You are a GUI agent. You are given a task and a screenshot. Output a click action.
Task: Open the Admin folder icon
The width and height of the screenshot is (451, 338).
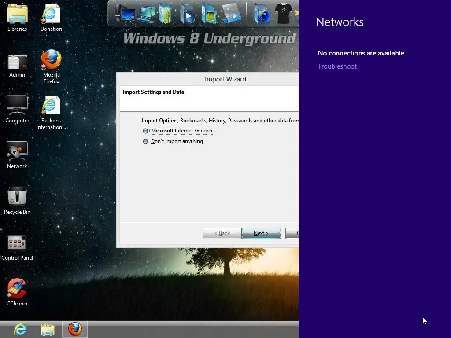click(17, 66)
